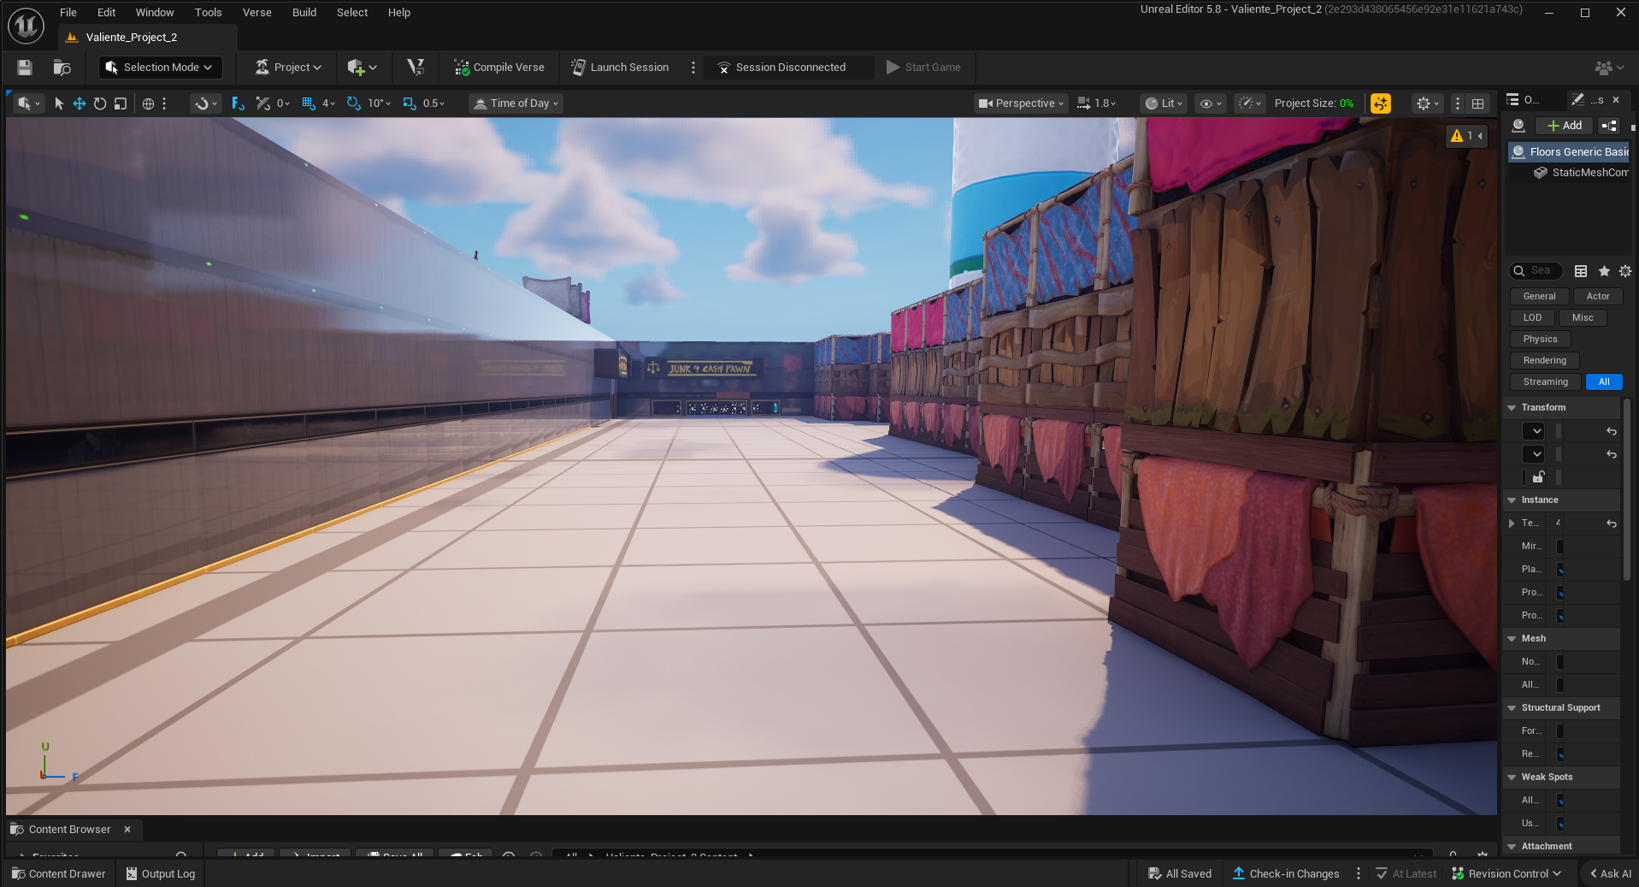
Task: Choose the Scale tool
Action: (121, 103)
